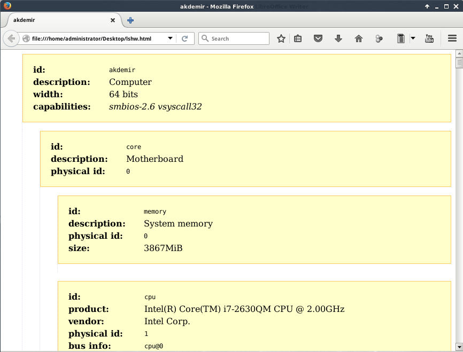Click the notes sidebar toolbar icon
The height and width of the screenshot is (352, 463).
pos(401,38)
